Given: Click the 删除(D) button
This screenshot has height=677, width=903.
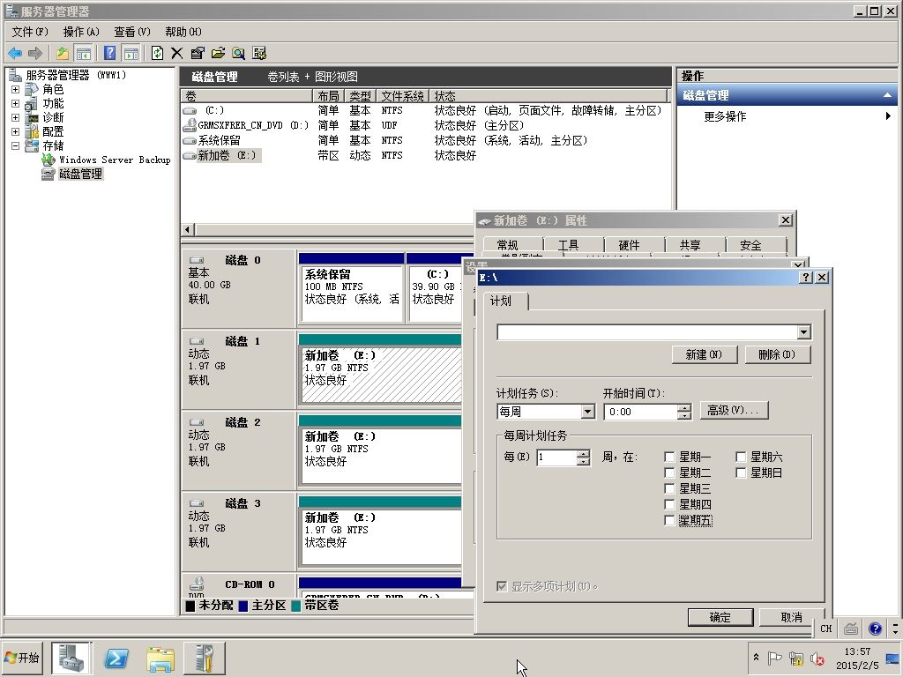Looking at the screenshot, I should [777, 354].
